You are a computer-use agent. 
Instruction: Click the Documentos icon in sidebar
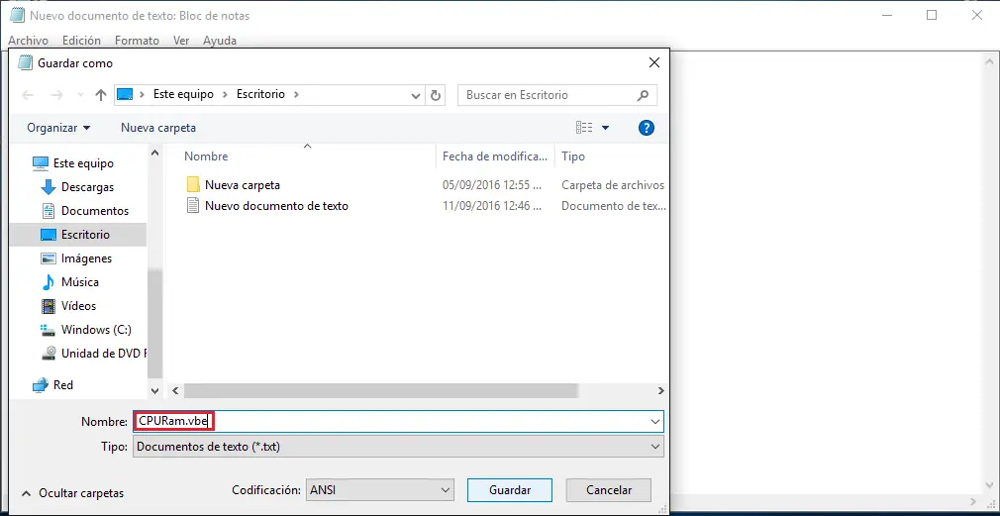click(x=49, y=211)
